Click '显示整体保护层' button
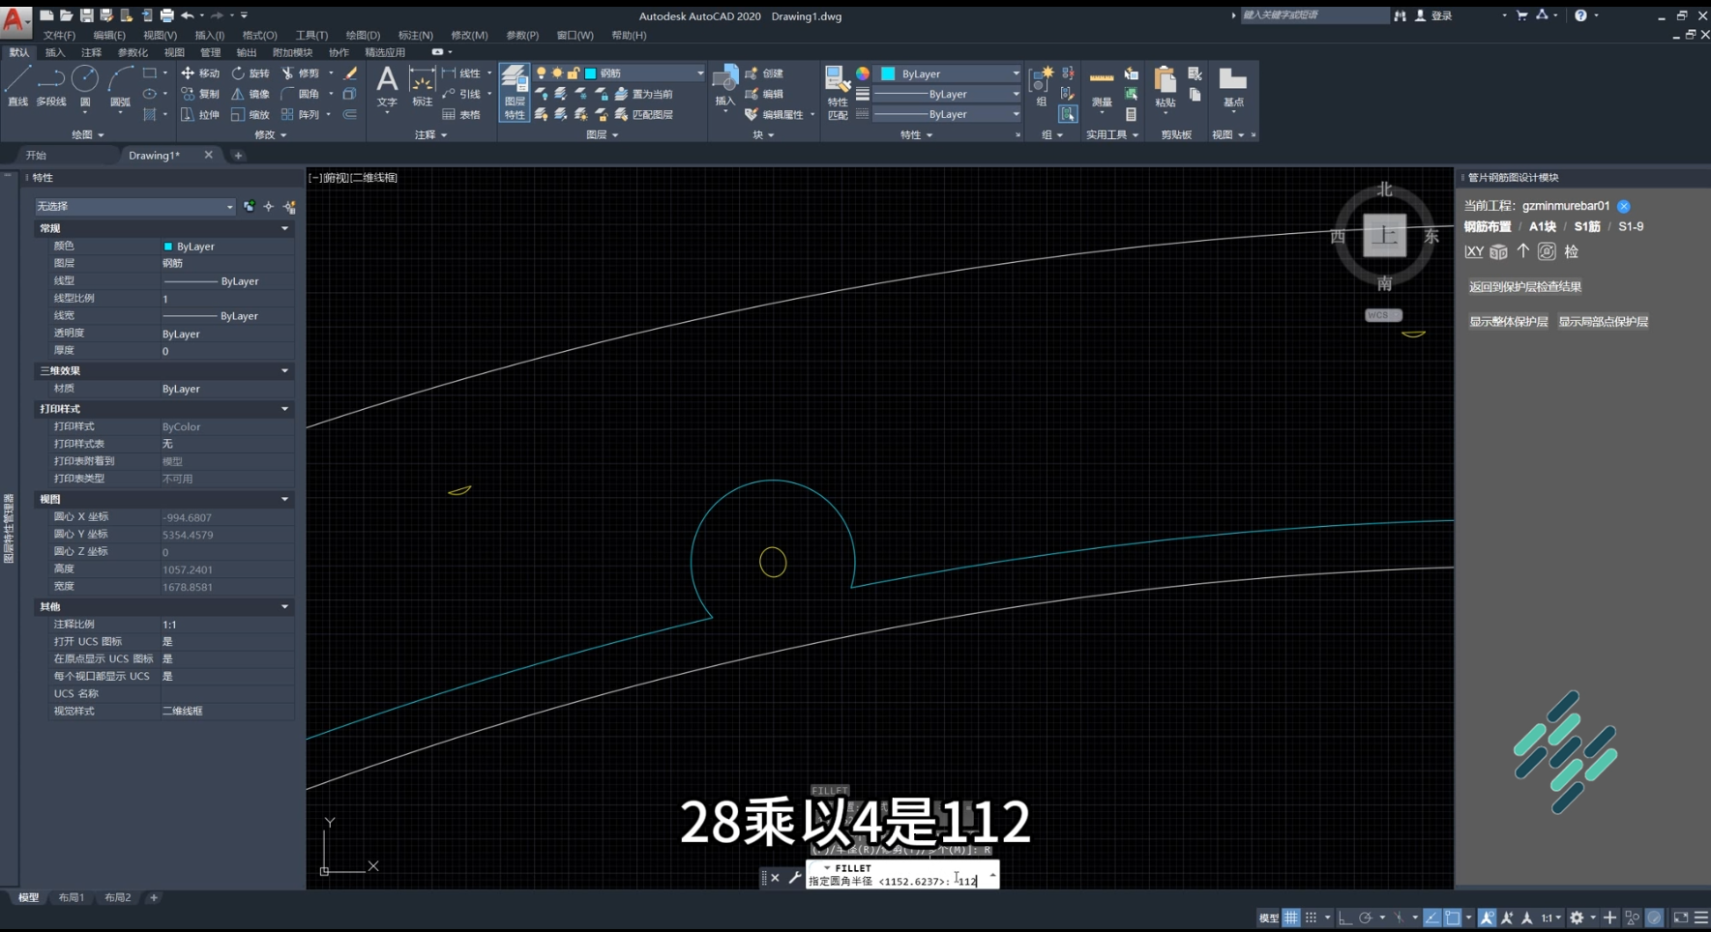 click(1509, 322)
